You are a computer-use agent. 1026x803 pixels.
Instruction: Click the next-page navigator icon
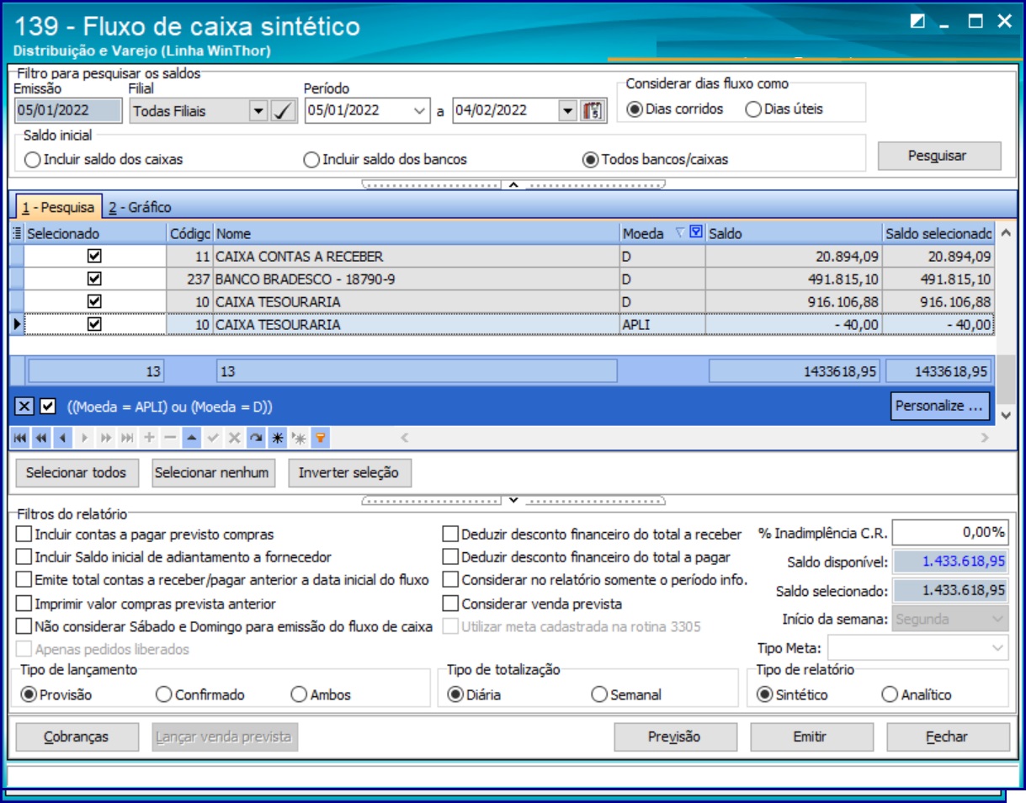pyautogui.click(x=105, y=438)
